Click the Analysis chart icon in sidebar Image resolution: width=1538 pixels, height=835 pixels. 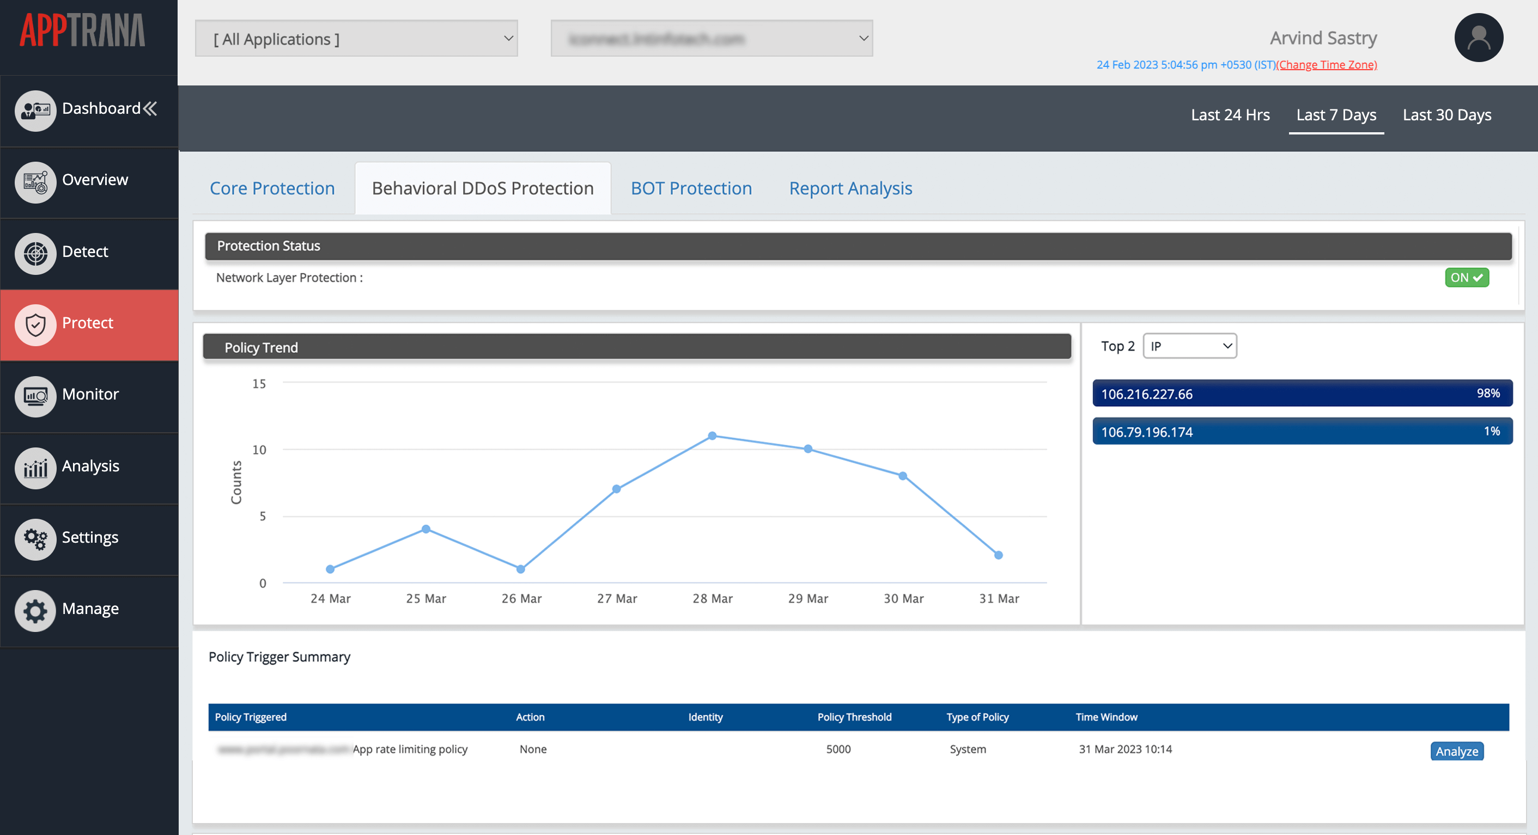pyautogui.click(x=34, y=465)
